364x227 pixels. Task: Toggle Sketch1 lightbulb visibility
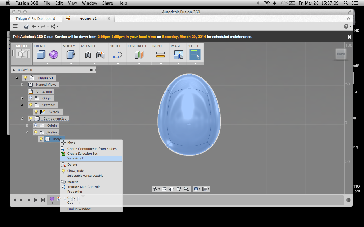36,112
